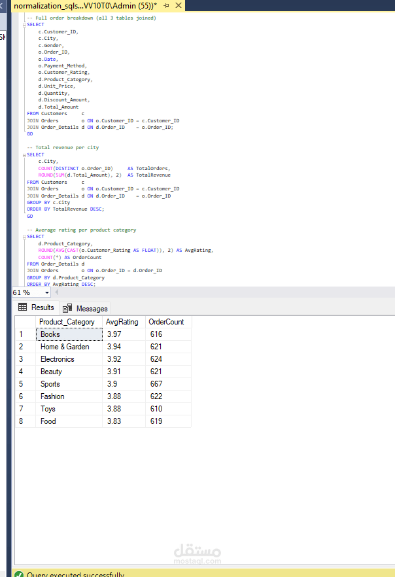
Task: Select the Food cell
Action: click(69, 421)
